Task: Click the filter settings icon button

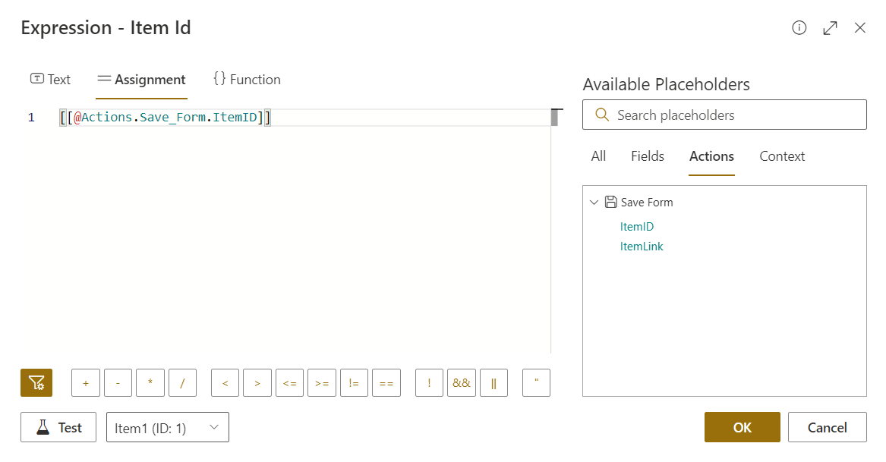Action: pos(36,383)
